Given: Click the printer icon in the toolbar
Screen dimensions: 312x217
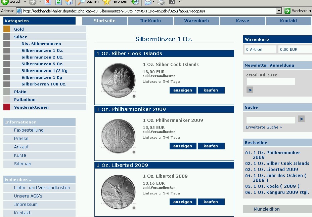Looking at the screenshot, I should coord(161,2).
